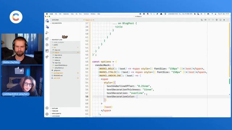Screen dimensions: 232x130
Task: Open the Source Control view
Action: (47, 27)
